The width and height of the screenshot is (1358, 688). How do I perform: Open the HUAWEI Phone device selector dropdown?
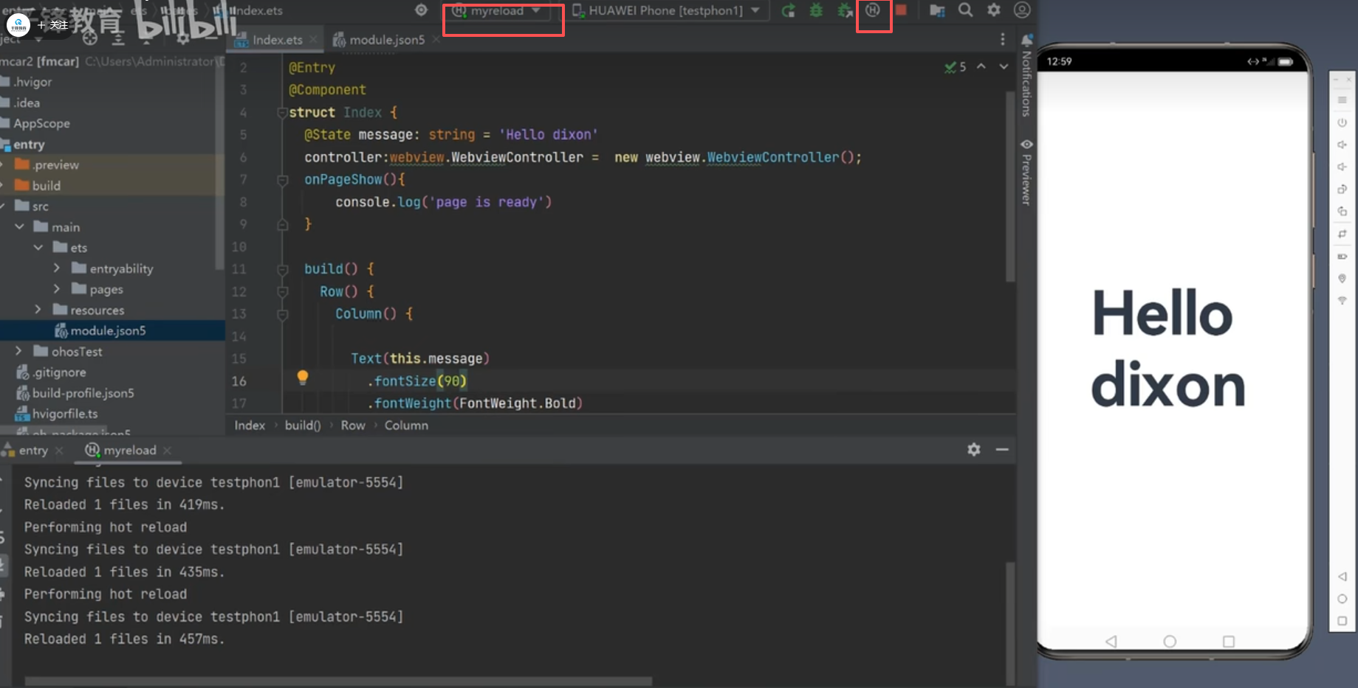tap(666, 10)
